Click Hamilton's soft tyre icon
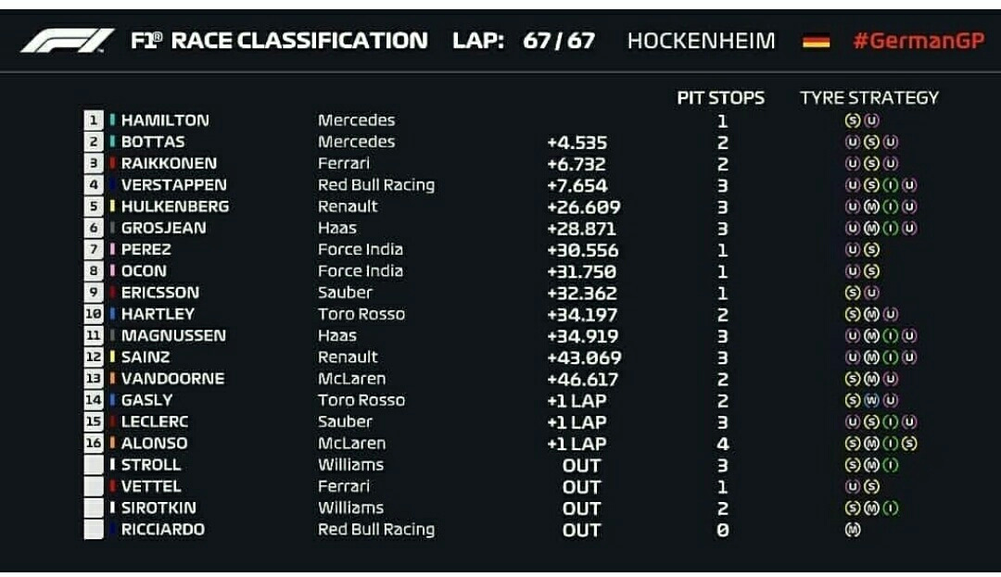This screenshot has width=1001, height=577. [853, 119]
